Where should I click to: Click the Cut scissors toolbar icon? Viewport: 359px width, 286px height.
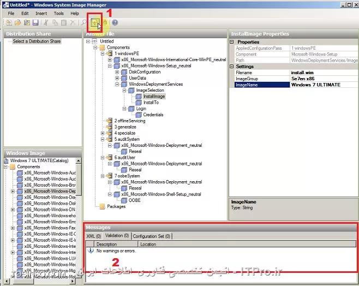coord(46,22)
